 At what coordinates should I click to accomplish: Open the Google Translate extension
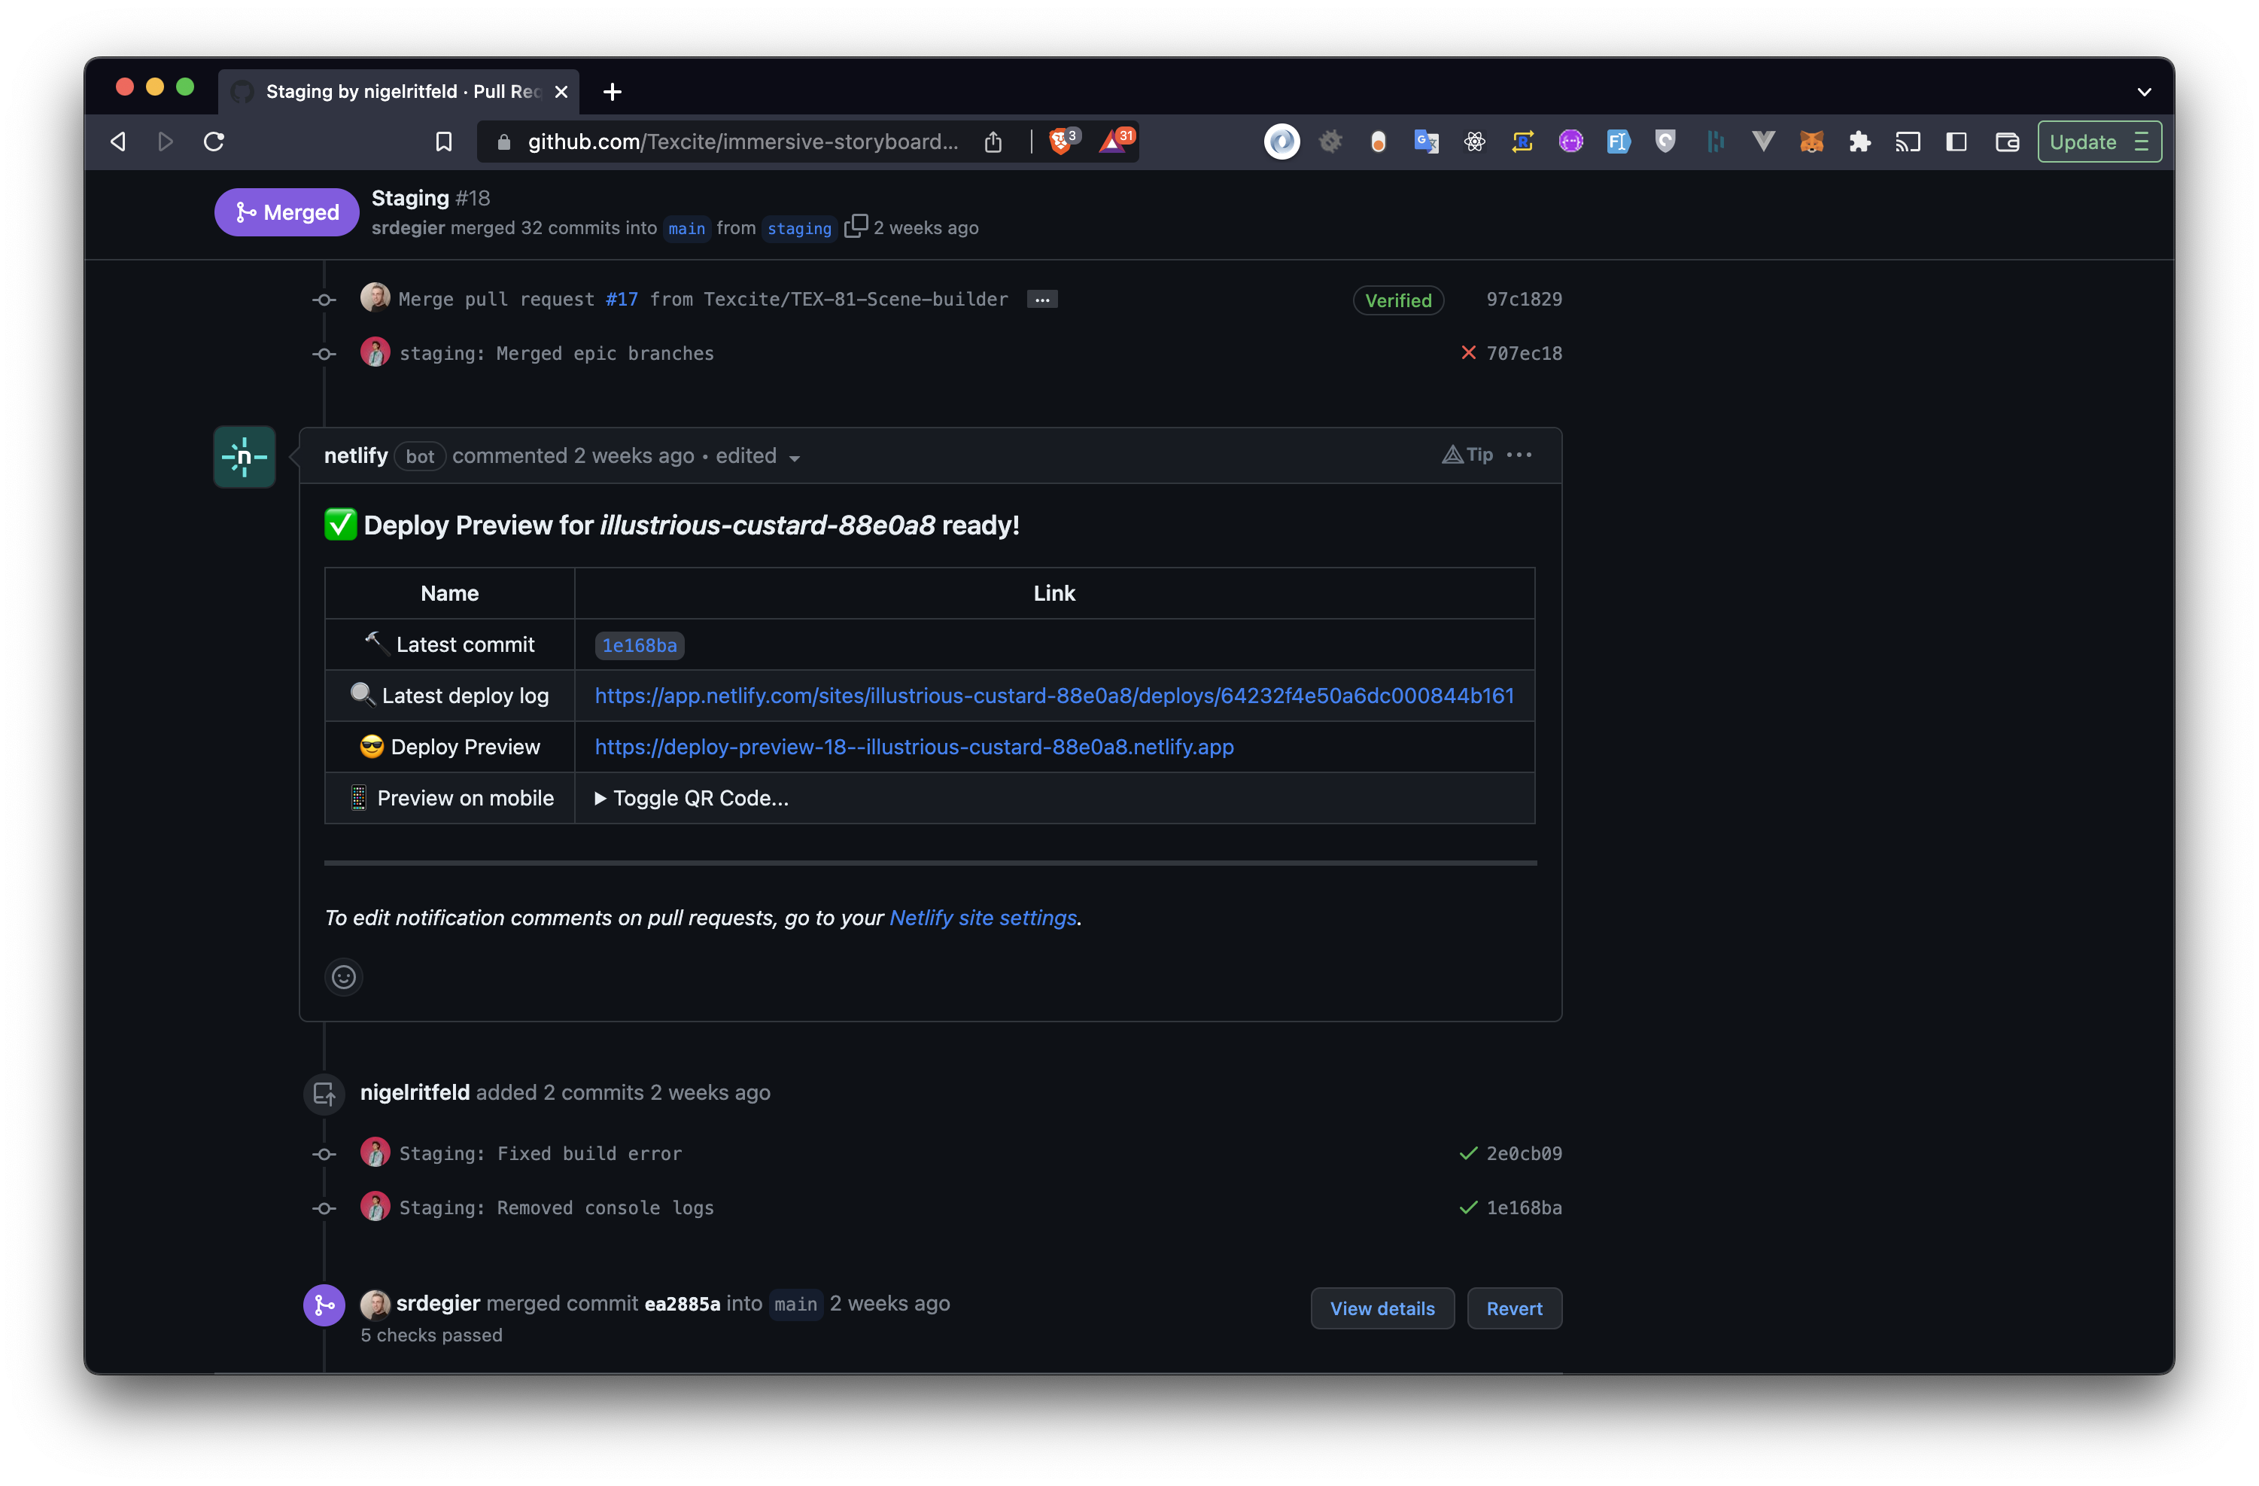[x=1424, y=142]
